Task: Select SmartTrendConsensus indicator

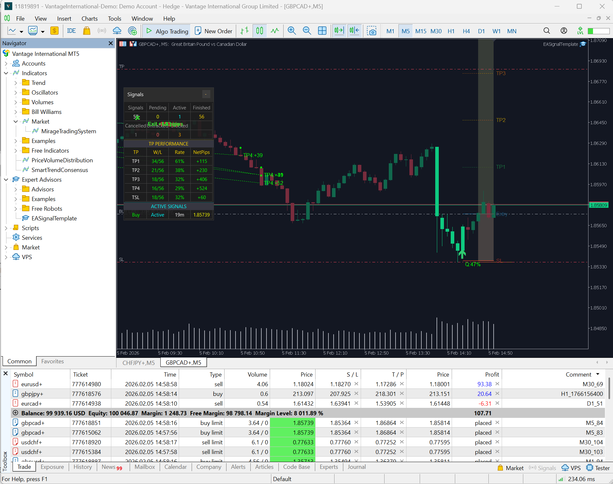Action: (60, 170)
